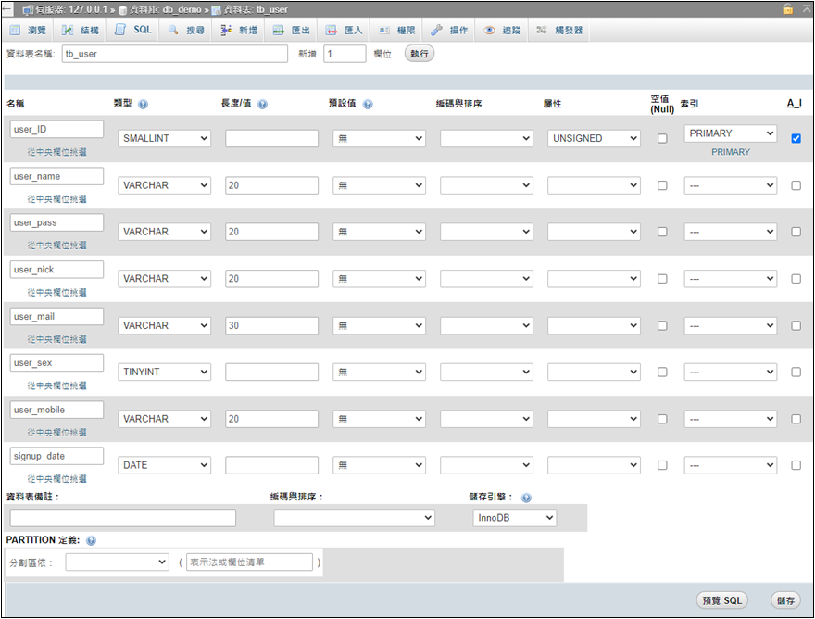Open the PRIMARY index dropdown for user_ID
815x619 pixels.
click(731, 133)
